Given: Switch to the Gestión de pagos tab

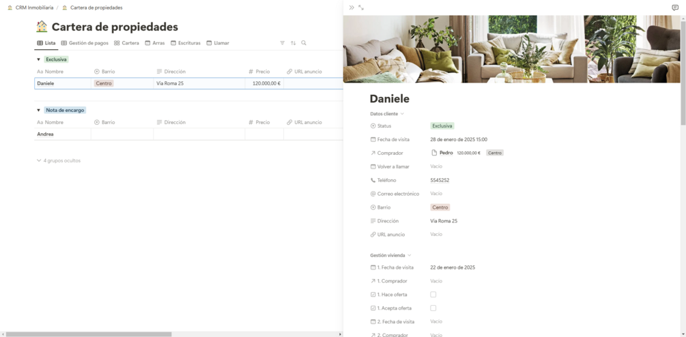Looking at the screenshot, I should click(x=85, y=43).
